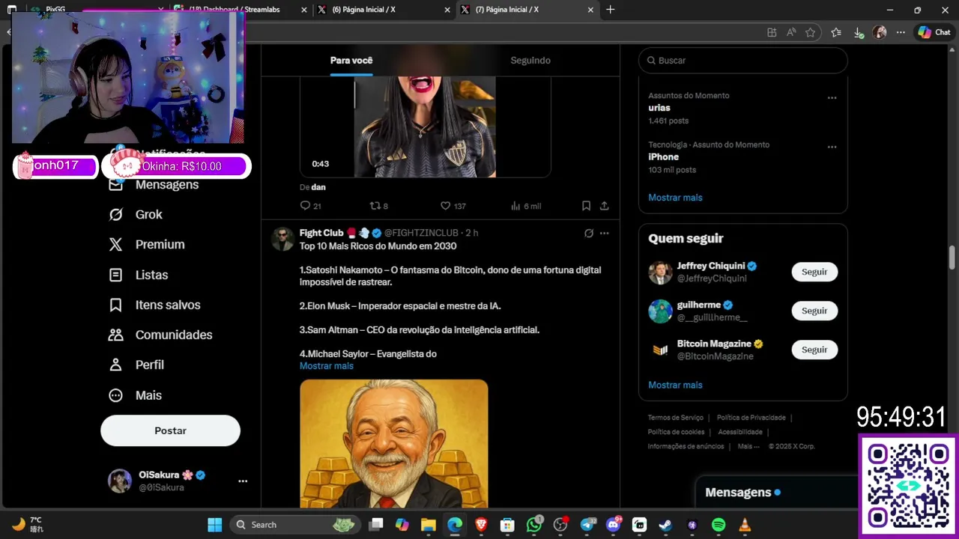959x539 pixels.
Task: Switch to Dashboard / Streamlabs browser tab
Action: [241, 10]
